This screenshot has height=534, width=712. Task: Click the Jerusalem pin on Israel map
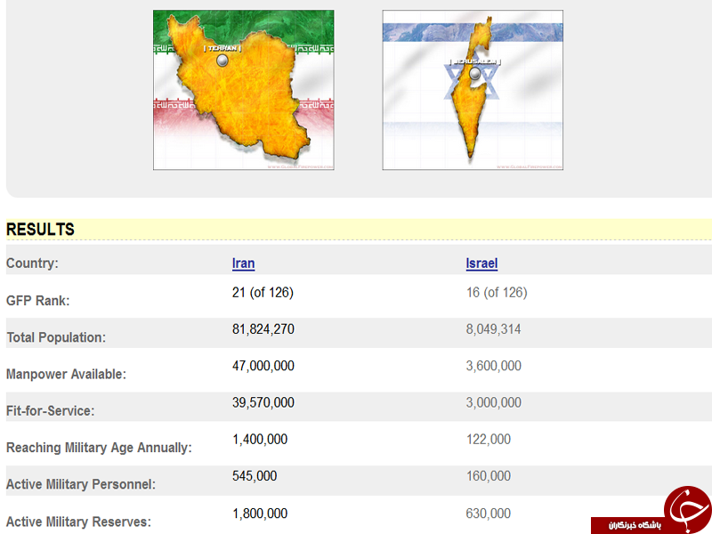[x=475, y=73]
